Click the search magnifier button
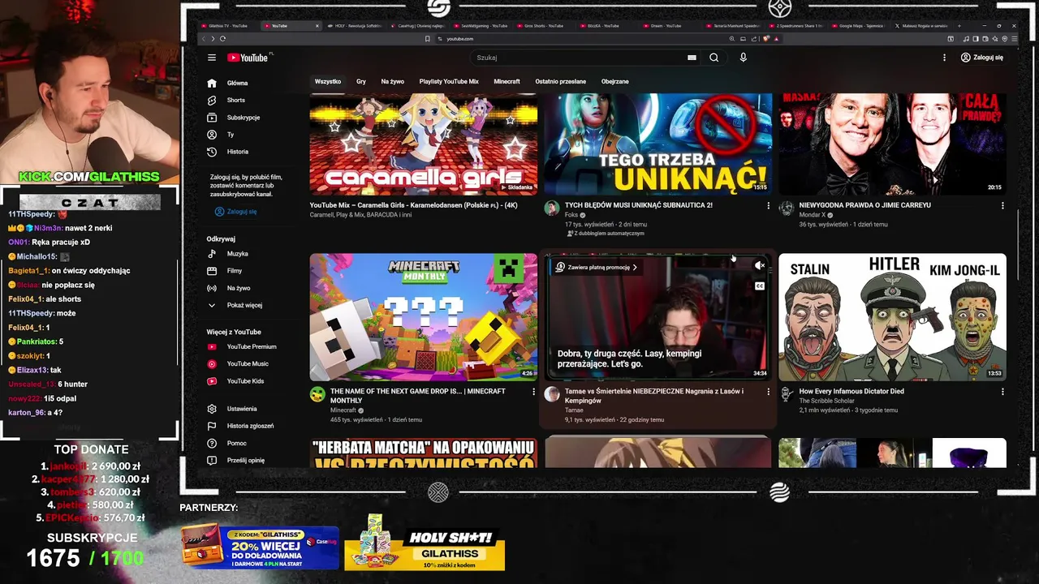 coord(714,58)
